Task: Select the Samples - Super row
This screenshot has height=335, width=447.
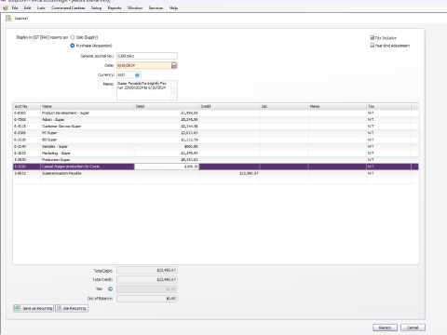Action: 215,146
